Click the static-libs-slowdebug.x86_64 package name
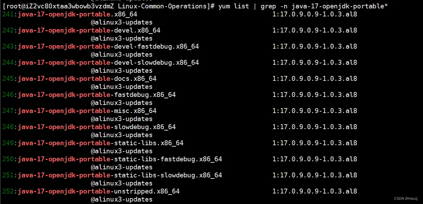Viewport: 423px width, 204px height. pyautogui.click(x=120, y=175)
